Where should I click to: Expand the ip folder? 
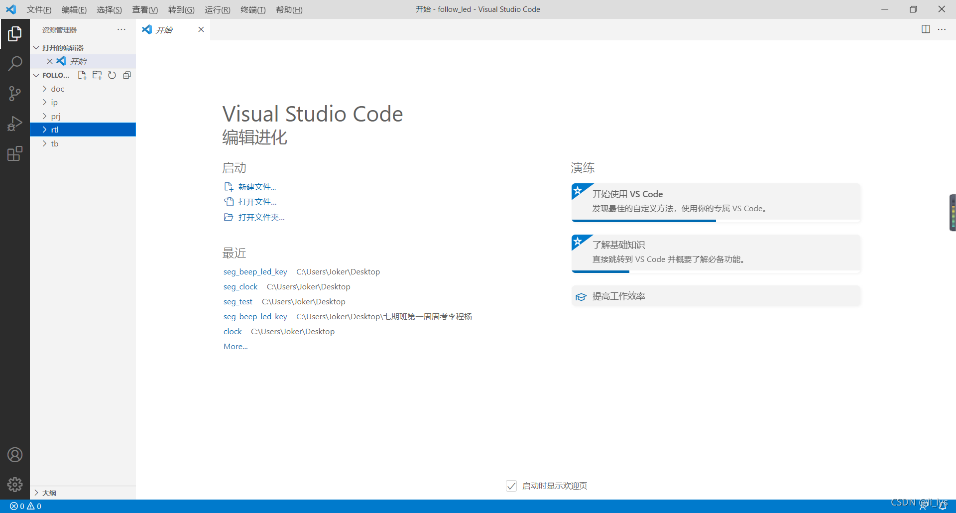(83, 102)
